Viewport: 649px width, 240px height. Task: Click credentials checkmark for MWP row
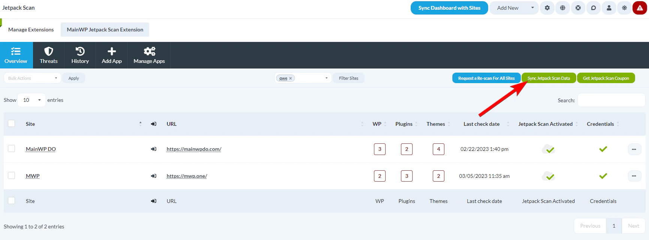(603, 176)
